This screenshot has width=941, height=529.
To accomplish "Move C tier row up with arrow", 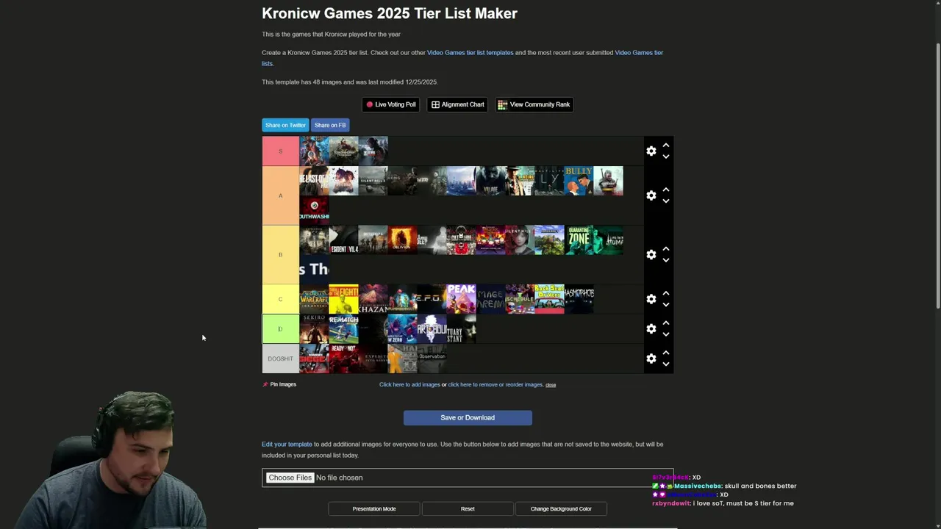I will click(x=665, y=294).
